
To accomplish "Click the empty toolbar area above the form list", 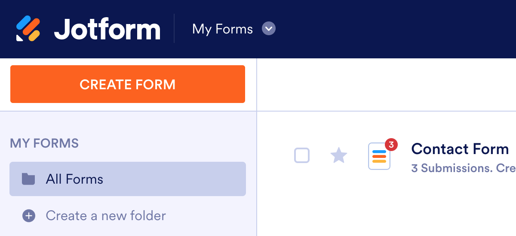I will pos(386,85).
